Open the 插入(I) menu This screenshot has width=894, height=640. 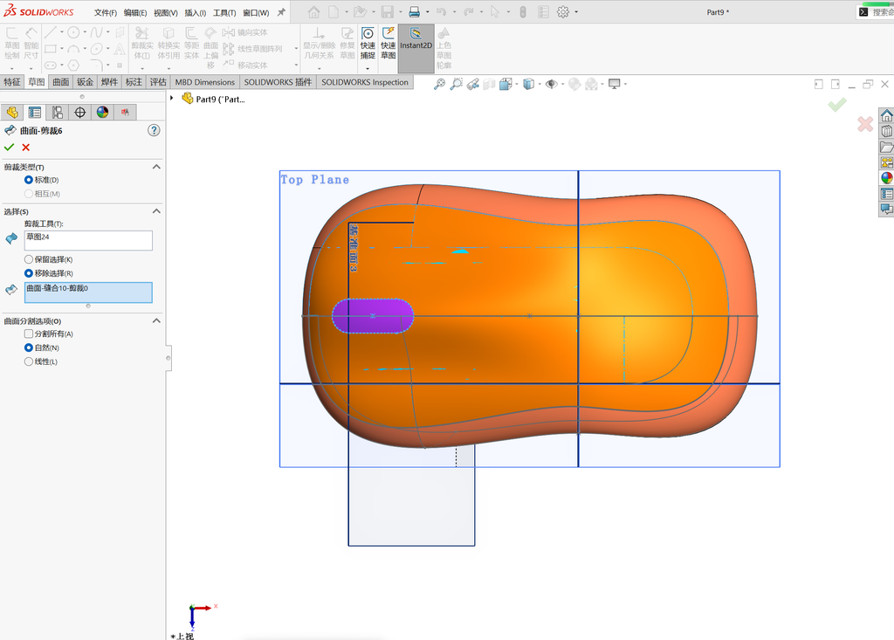tap(196, 12)
